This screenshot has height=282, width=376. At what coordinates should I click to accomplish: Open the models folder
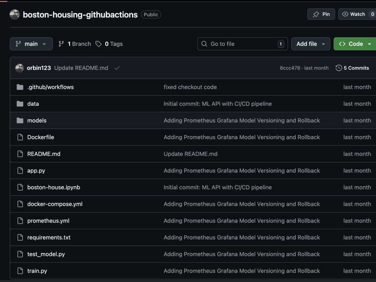(37, 121)
